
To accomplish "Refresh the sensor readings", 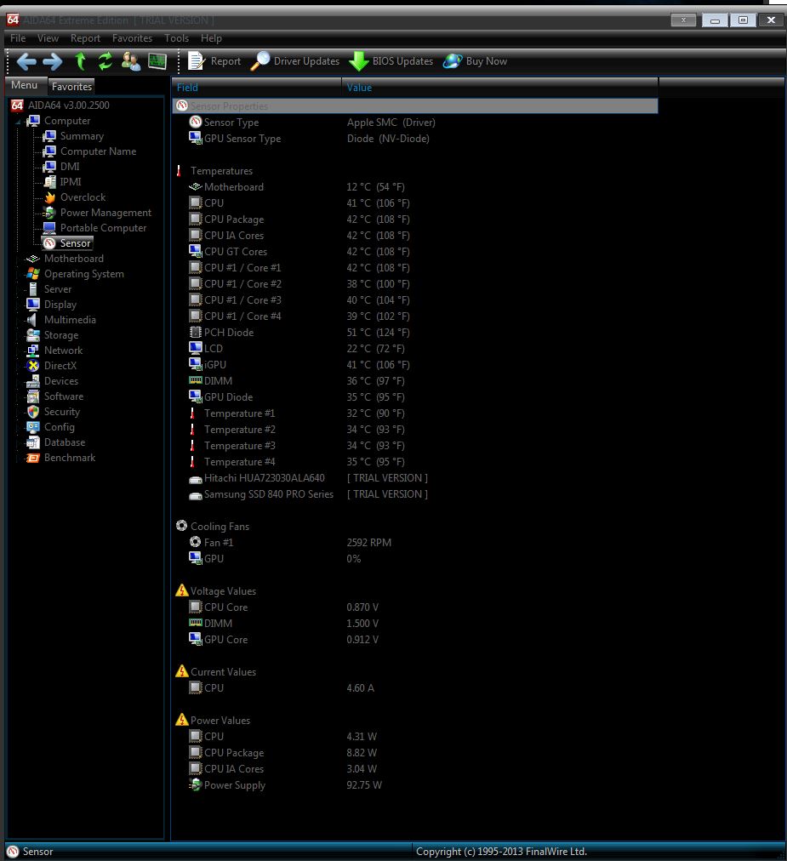I will pos(105,61).
